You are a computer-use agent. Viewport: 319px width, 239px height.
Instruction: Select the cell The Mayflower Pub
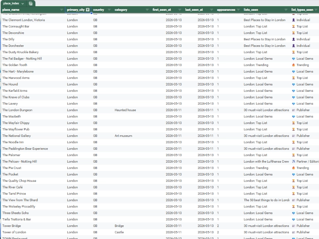pyautogui.click(x=16, y=129)
